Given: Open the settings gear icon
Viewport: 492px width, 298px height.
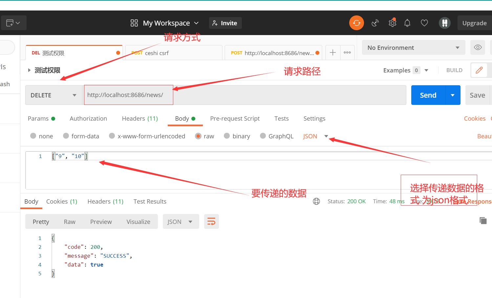Looking at the screenshot, I should (x=392, y=23).
